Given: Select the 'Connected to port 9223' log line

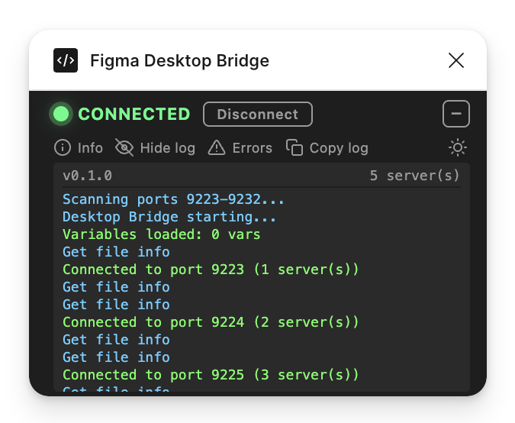Looking at the screenshot, I should point(211,270).
